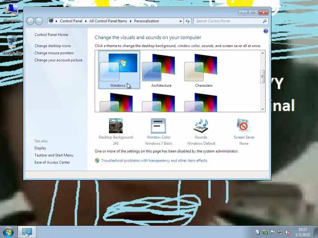Click the Back navigation arrow button
The image size is (318, 238).
(x=30, y=21)
